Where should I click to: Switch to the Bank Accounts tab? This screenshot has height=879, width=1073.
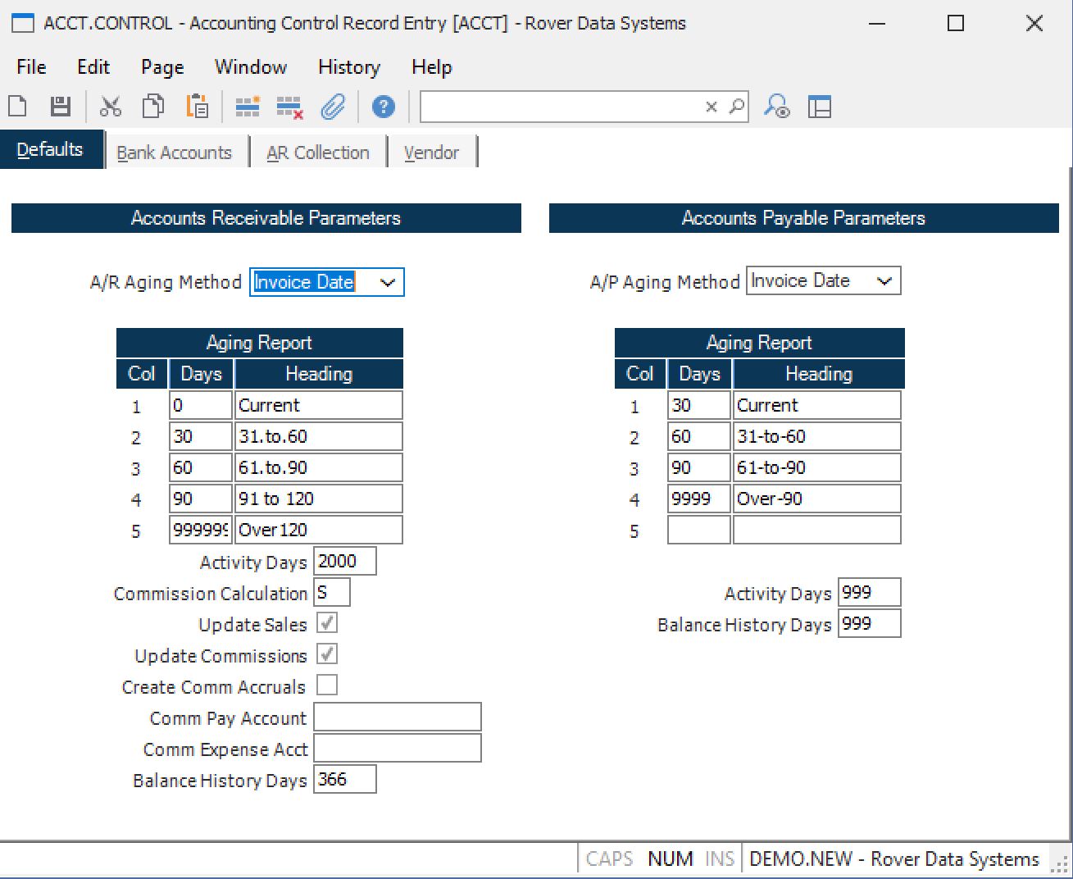(175, 153)
